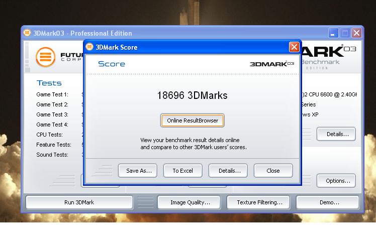Click the Score heading in the dialog
Screen dimensions: 376x241
click(112, 64)
